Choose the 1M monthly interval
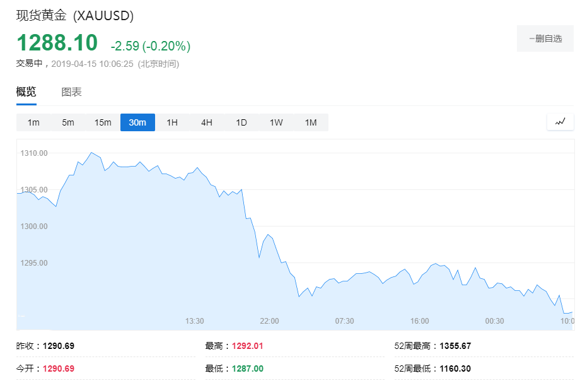 [311, 122]
